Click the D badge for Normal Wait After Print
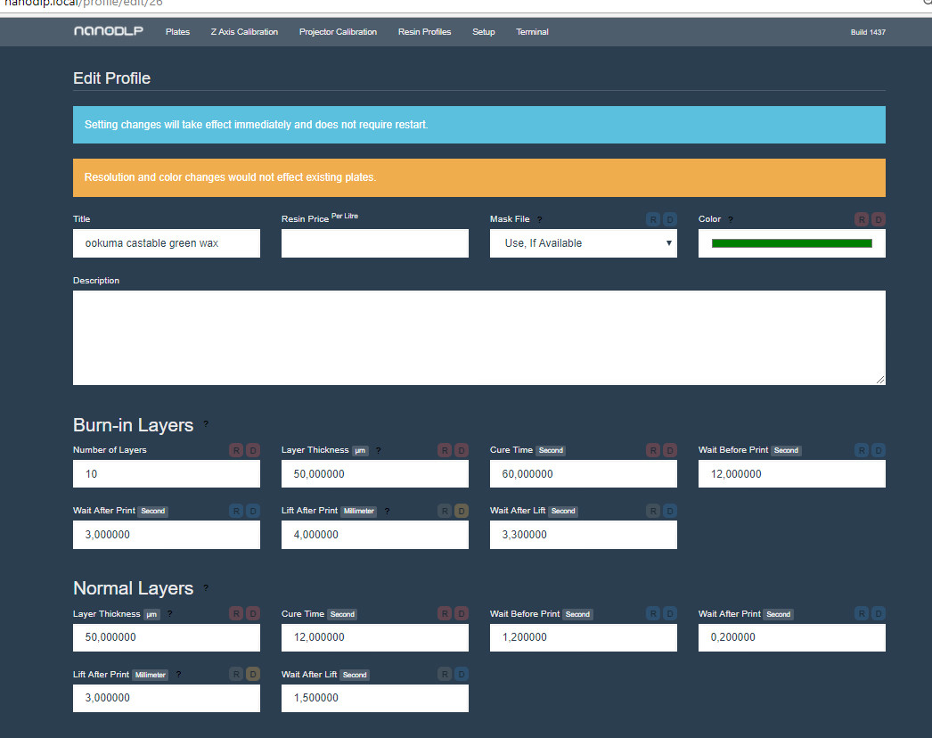Screen dimensions: 932x738 (x=879, y=613)
